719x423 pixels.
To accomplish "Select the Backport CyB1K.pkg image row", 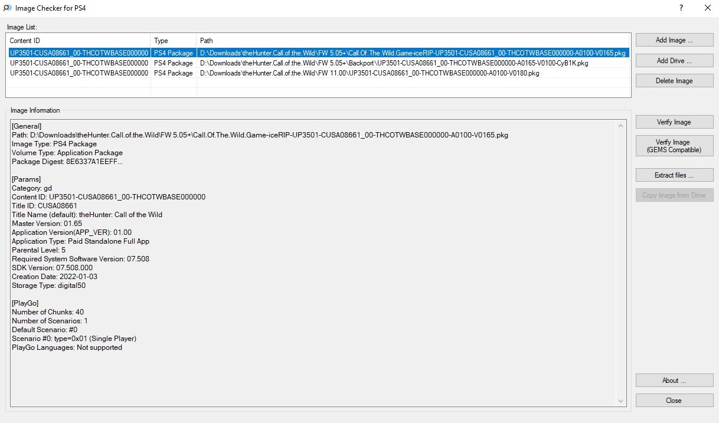I will tap(318, 63).
